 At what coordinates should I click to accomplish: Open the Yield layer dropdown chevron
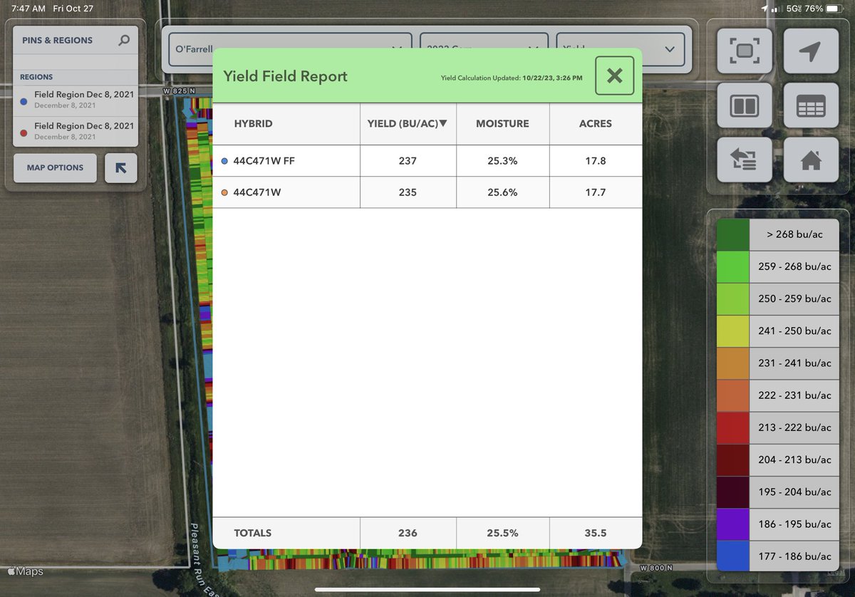point(669,49)
